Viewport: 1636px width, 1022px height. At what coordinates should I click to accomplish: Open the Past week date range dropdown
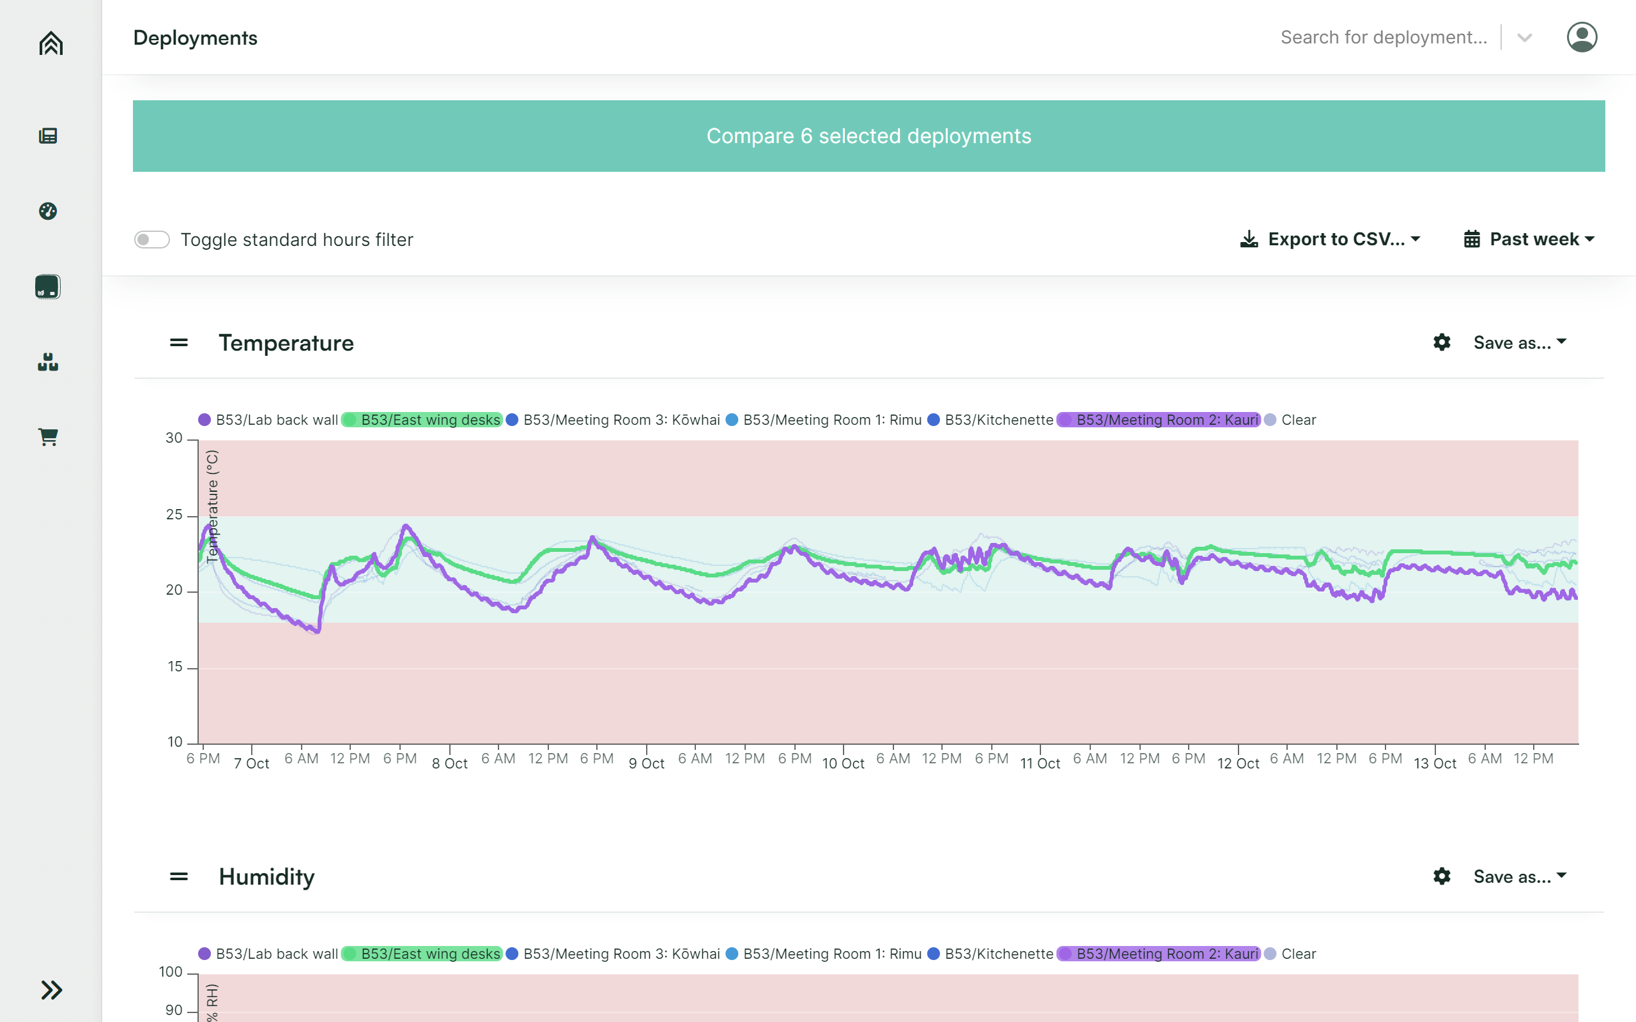click(1529, 240)
